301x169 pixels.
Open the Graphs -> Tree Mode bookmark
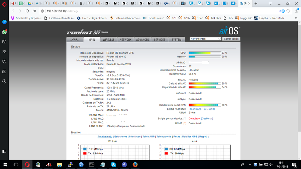click(x=269, y=18)
